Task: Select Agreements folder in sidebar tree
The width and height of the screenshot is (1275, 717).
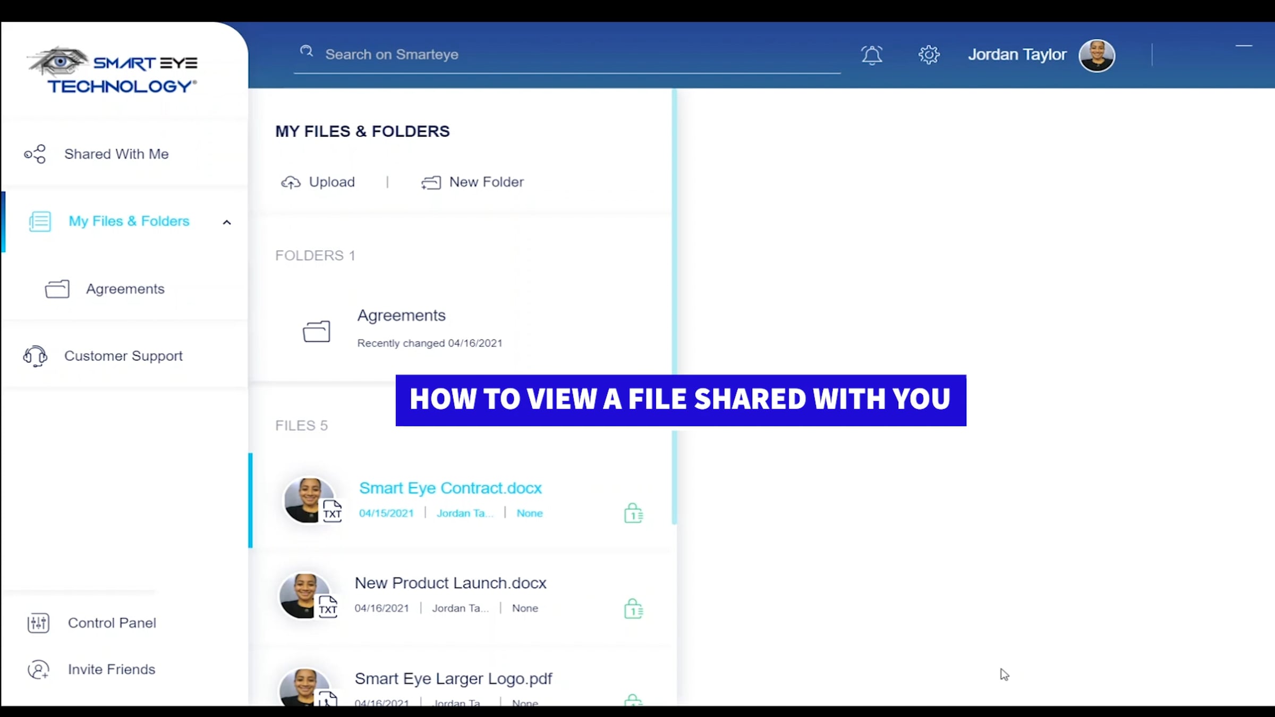Action: pyautogui.click(x=125, y=289)
